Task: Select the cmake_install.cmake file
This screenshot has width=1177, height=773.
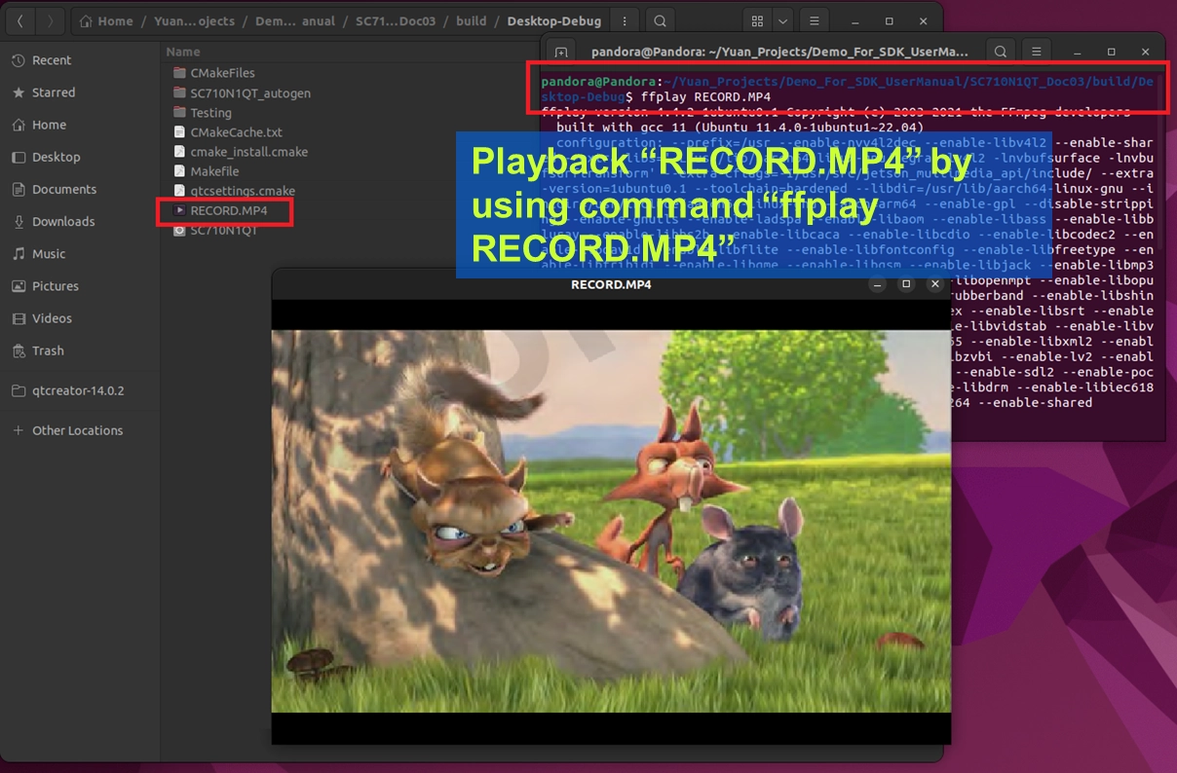Action: point(240,152)
